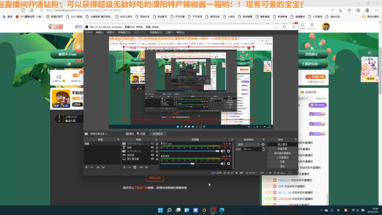The width and height of the screenshot is (382, 215).
Task: Move source down with the 来源 panel down arrow
Action: click(147, 167)
